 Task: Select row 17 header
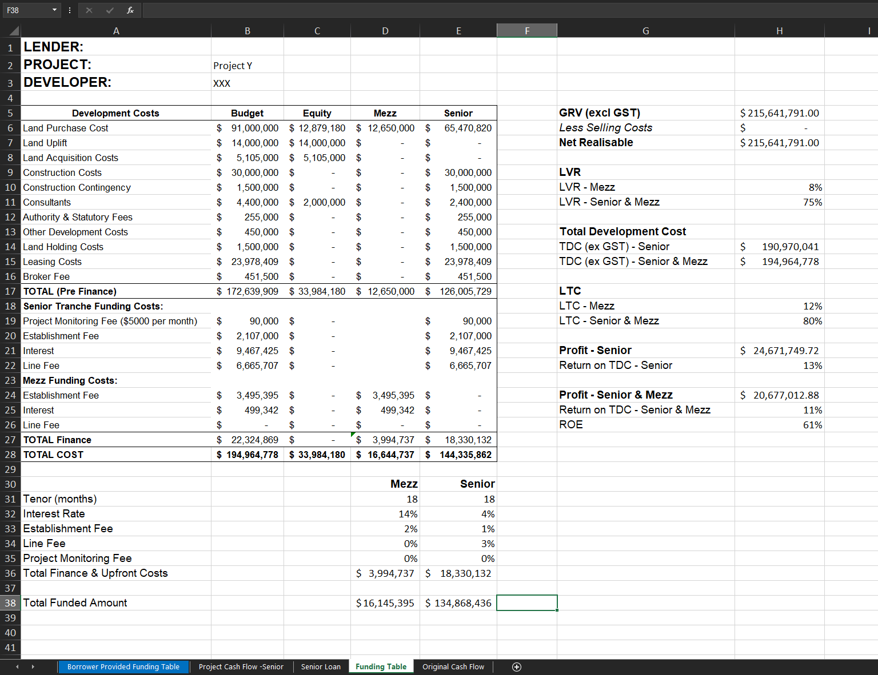pyautogui.click(x=10, y=291)
